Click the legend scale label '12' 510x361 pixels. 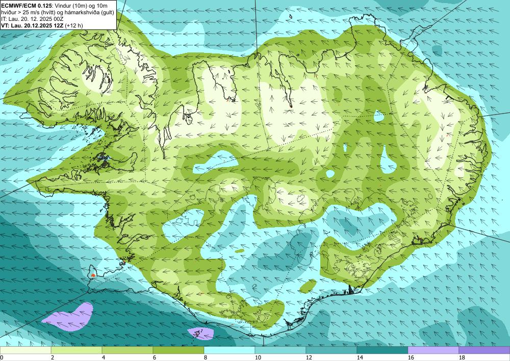(x=309, y=358)
